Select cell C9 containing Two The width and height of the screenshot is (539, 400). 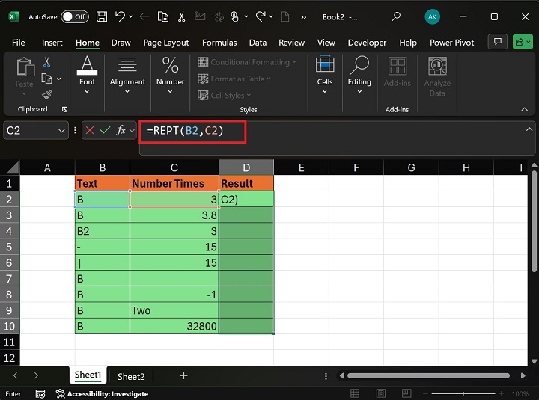click(x=174, y=310)
